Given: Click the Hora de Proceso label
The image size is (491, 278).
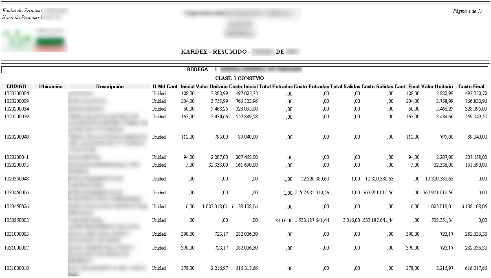Looking at the screenshot, I should click(x=20, y=17).
